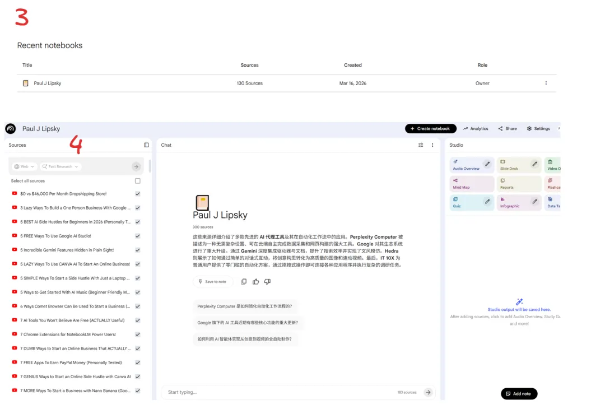Edit the Slide Deck customization pencil
Screen dimensions: 605x414
pos(534,164)
